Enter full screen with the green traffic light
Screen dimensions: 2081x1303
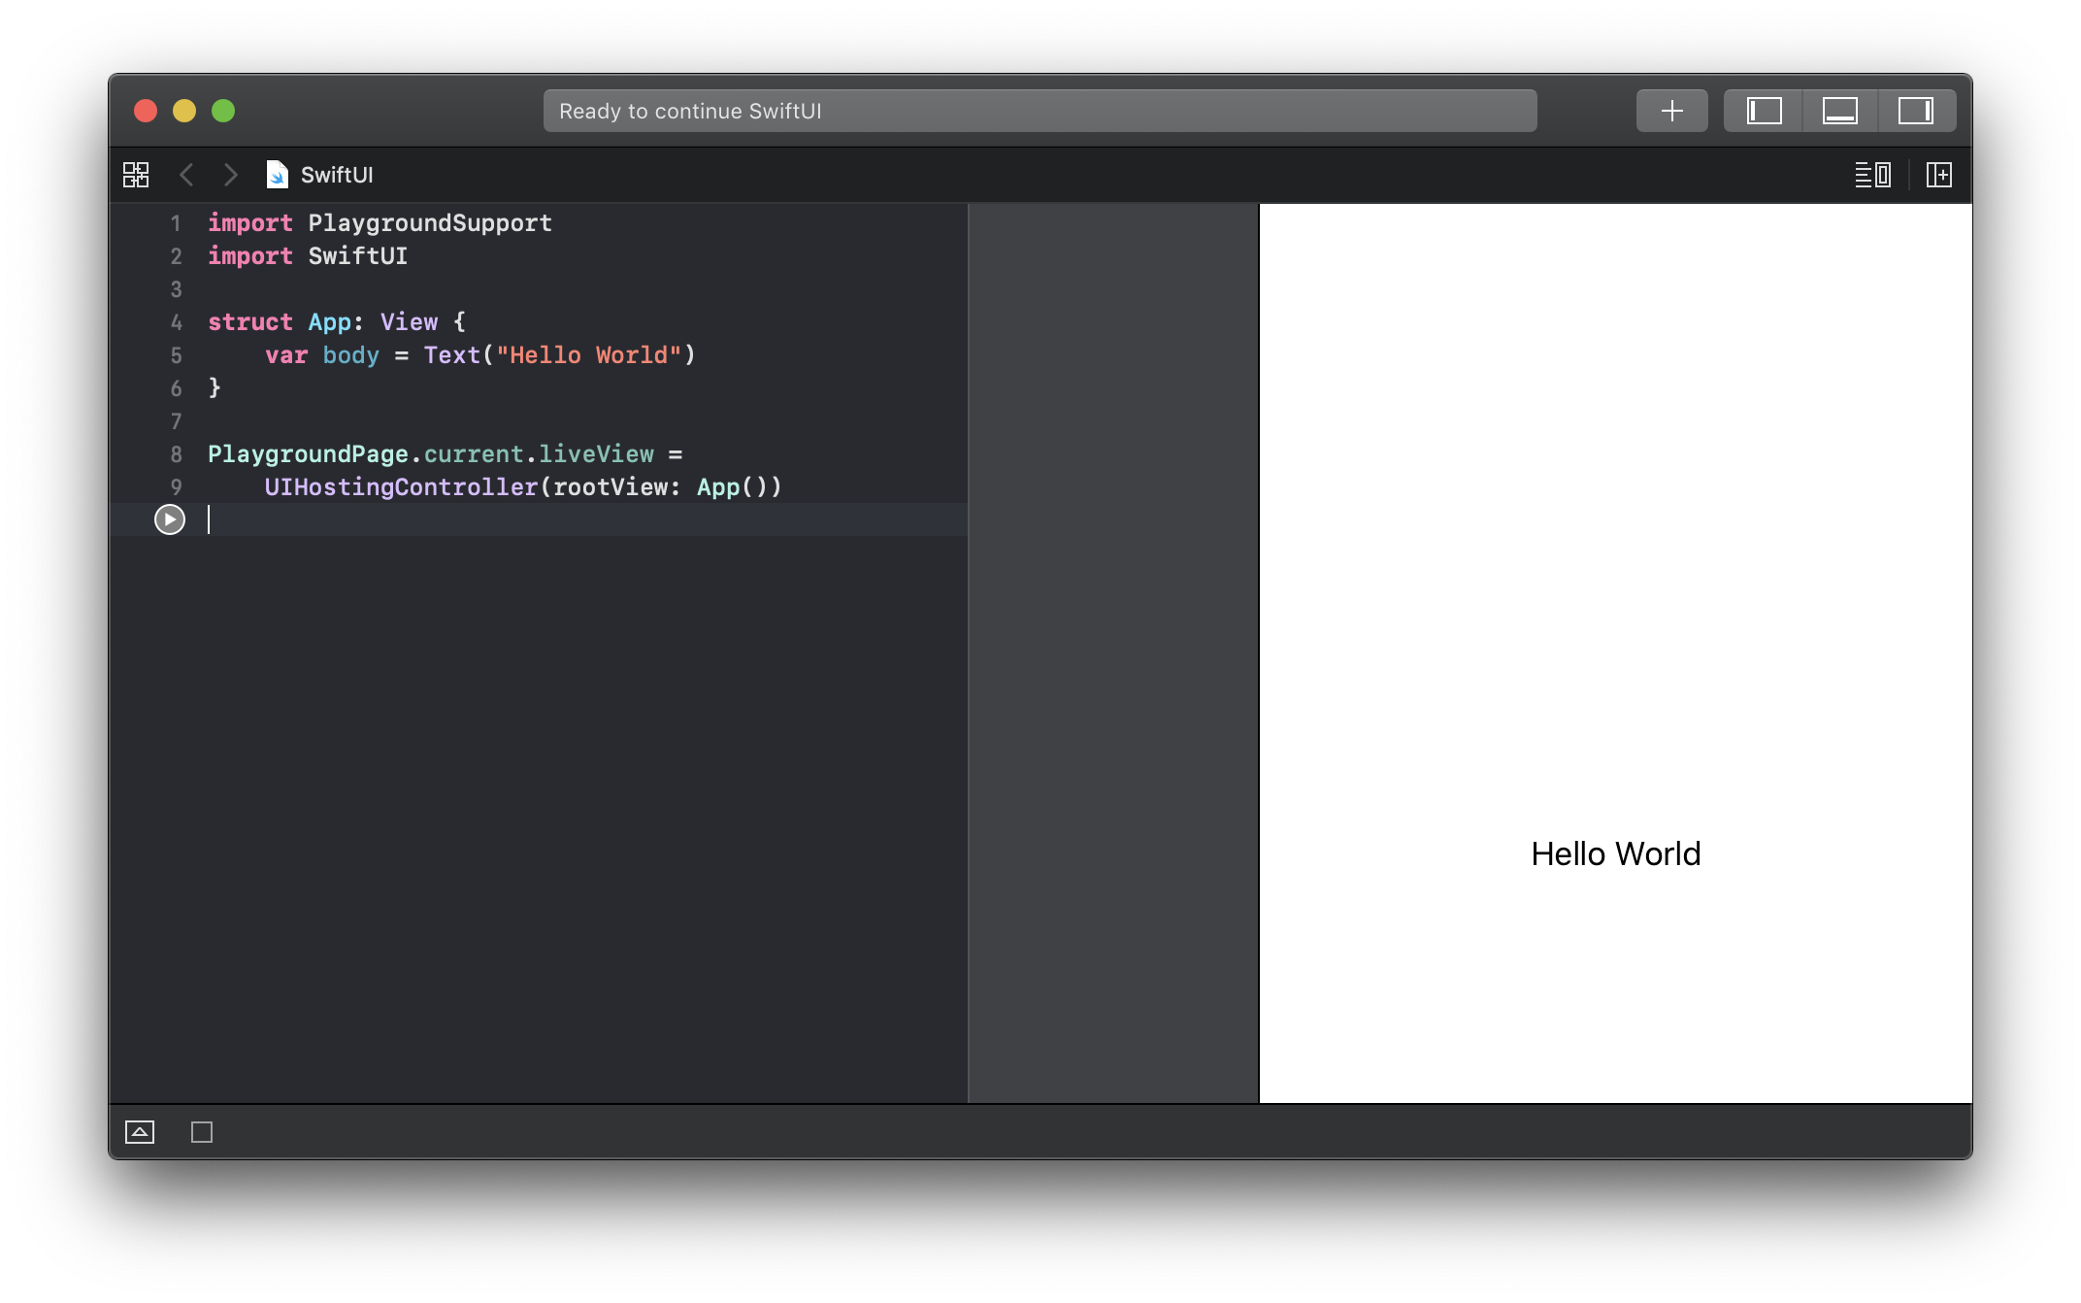click(224, 111)
